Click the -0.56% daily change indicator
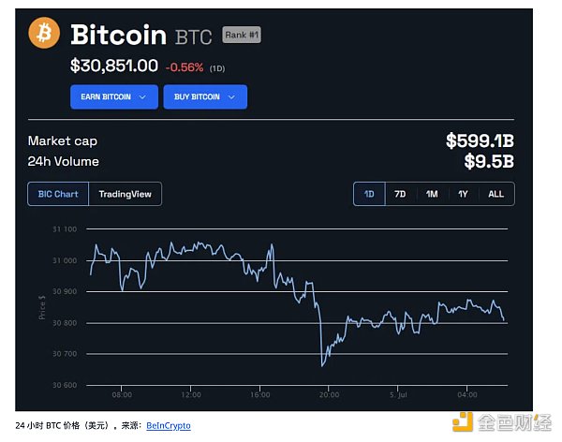This screenshot has height=442, width=562. pyautogui.click(x=185, y=67)
